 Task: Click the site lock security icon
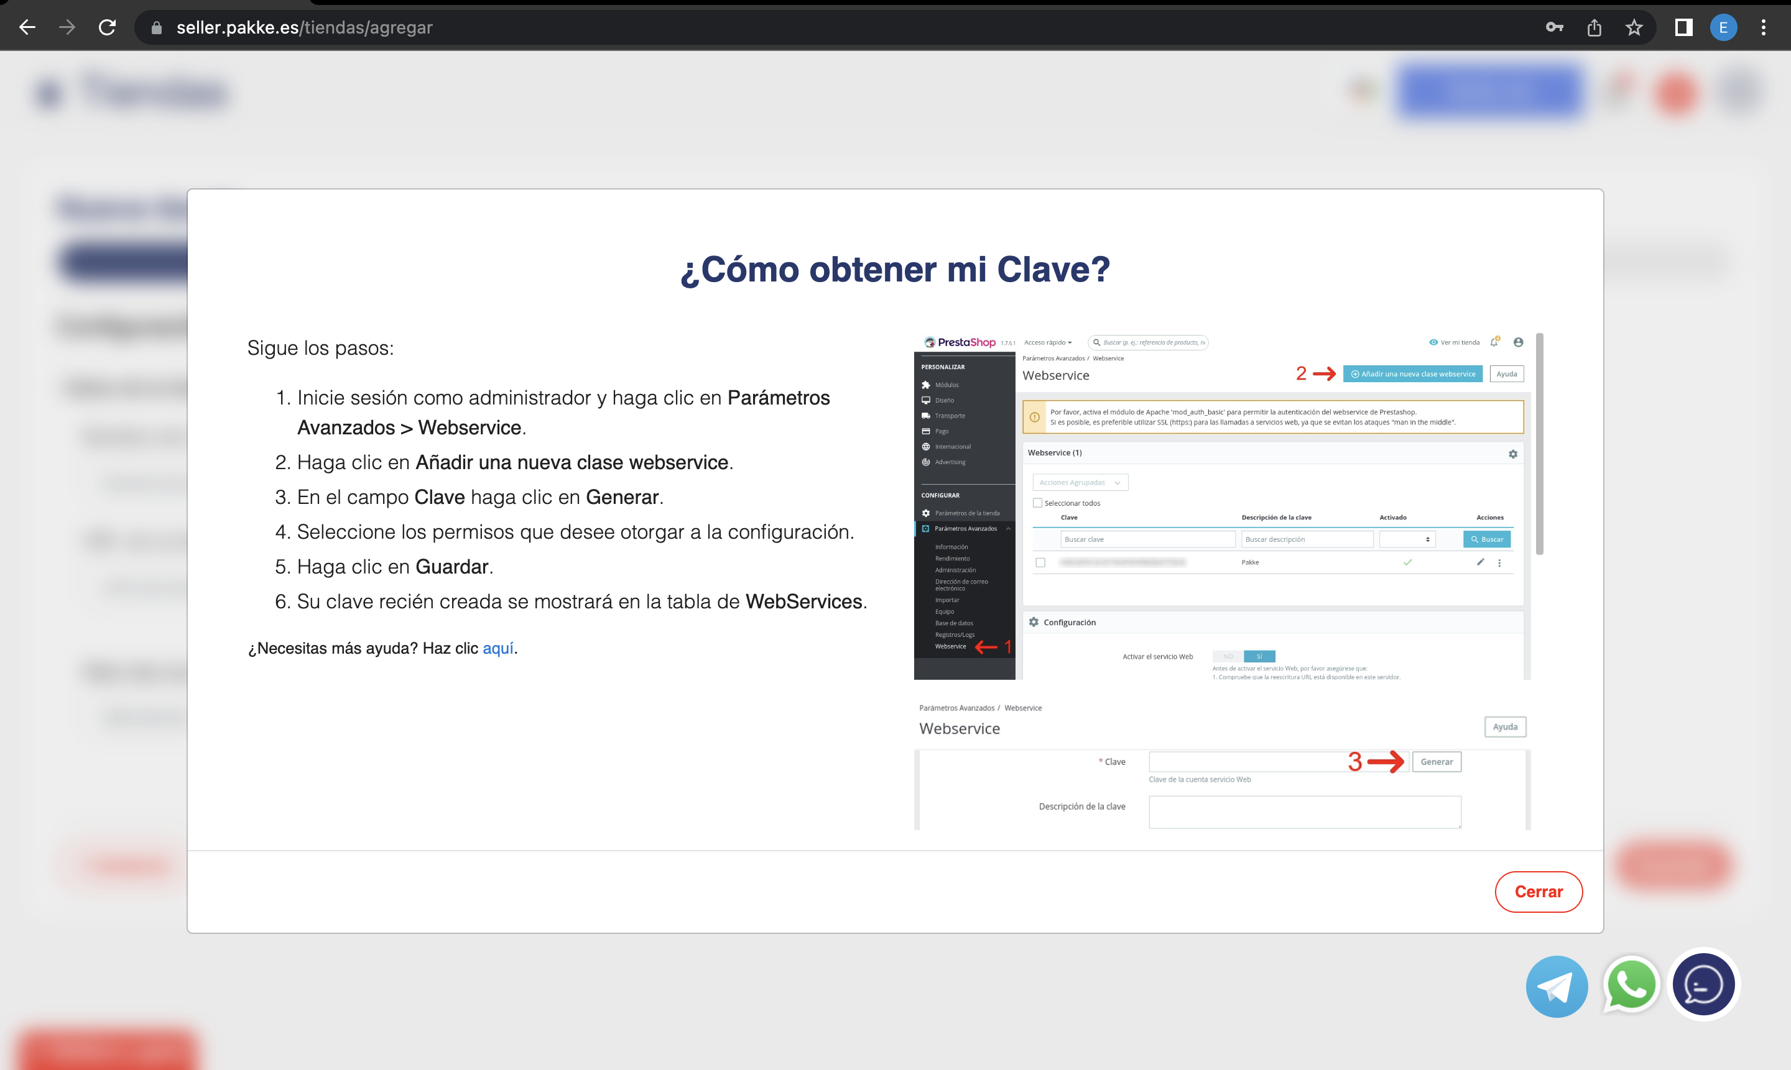click(157, 27)
